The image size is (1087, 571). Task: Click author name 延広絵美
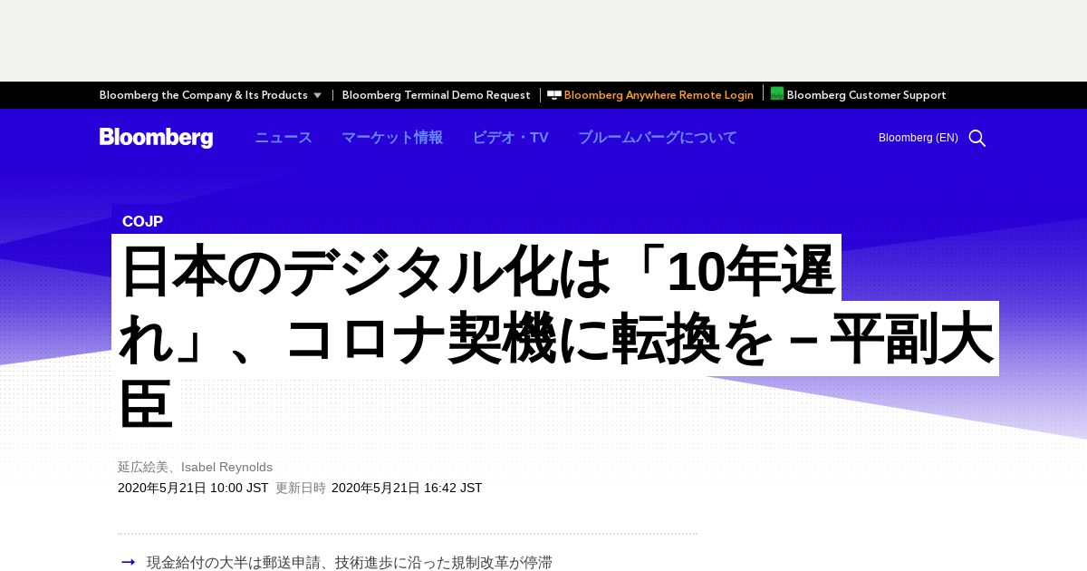(143, 467)
